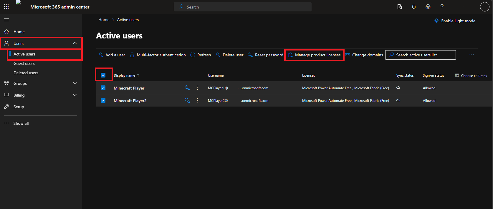Click the sync cloud icon for Minecraft Player
Viewport: 493px width, 209px height.
(398, 88)
